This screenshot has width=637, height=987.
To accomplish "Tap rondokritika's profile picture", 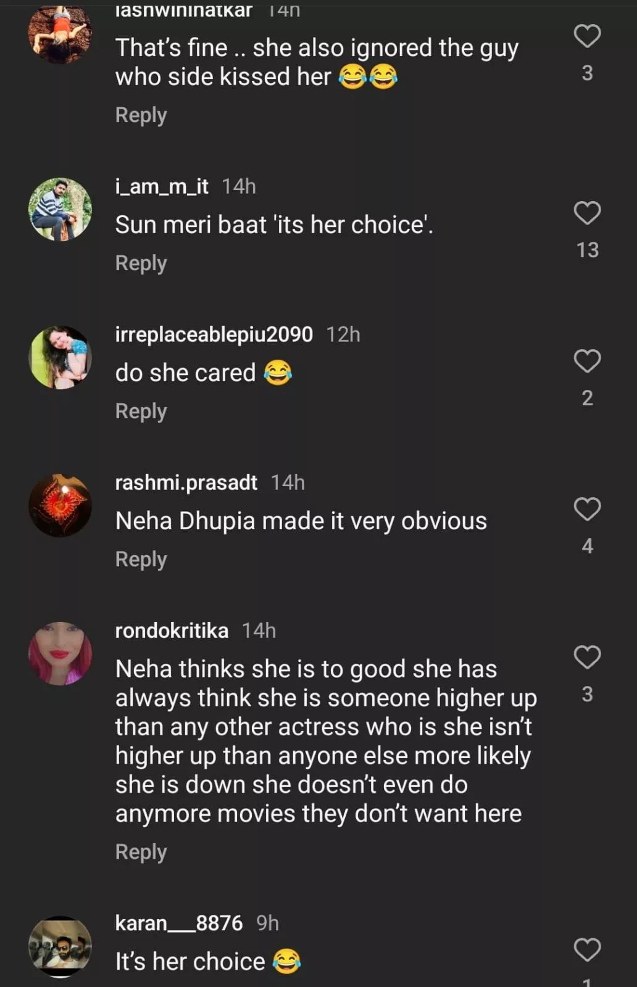I will [60, 653].
